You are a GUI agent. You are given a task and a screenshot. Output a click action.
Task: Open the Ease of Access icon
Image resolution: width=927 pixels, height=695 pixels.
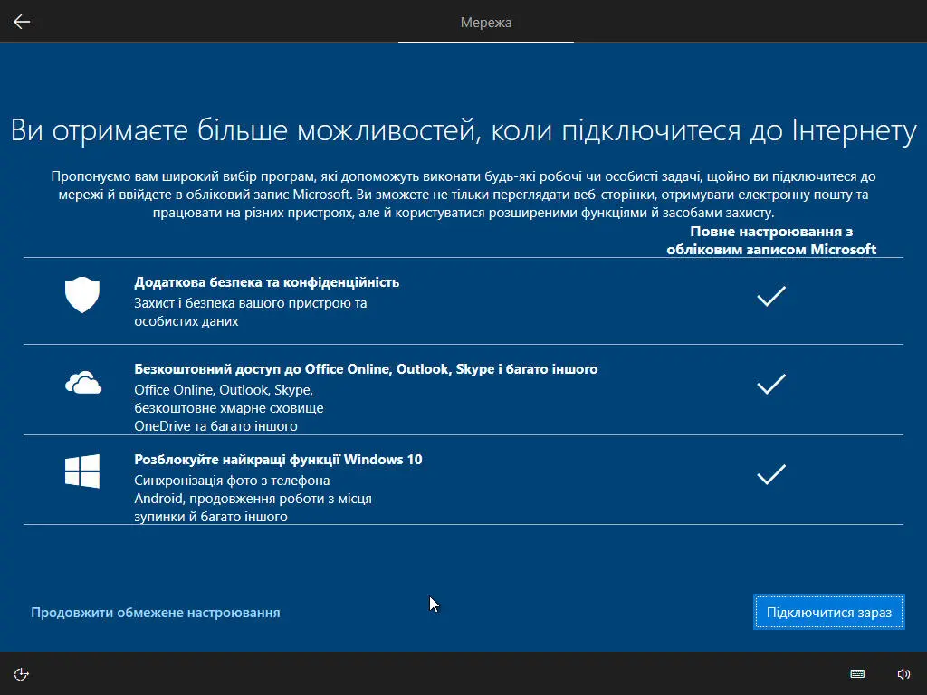click(x=20, y=673)
